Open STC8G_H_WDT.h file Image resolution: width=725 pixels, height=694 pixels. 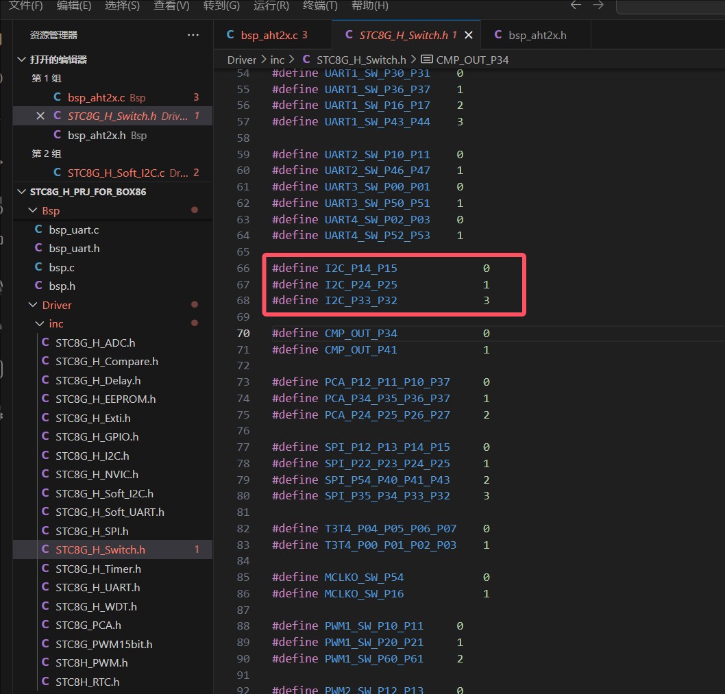tap(113, 606)
